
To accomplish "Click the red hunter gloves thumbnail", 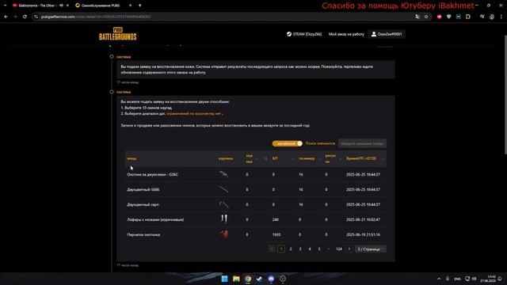I will click(x=223, y=234).
